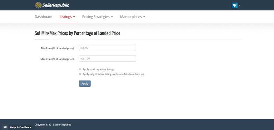Expand the Listings dropdown menu
Viewport: 274px width, 130px height.
(67, 17)
